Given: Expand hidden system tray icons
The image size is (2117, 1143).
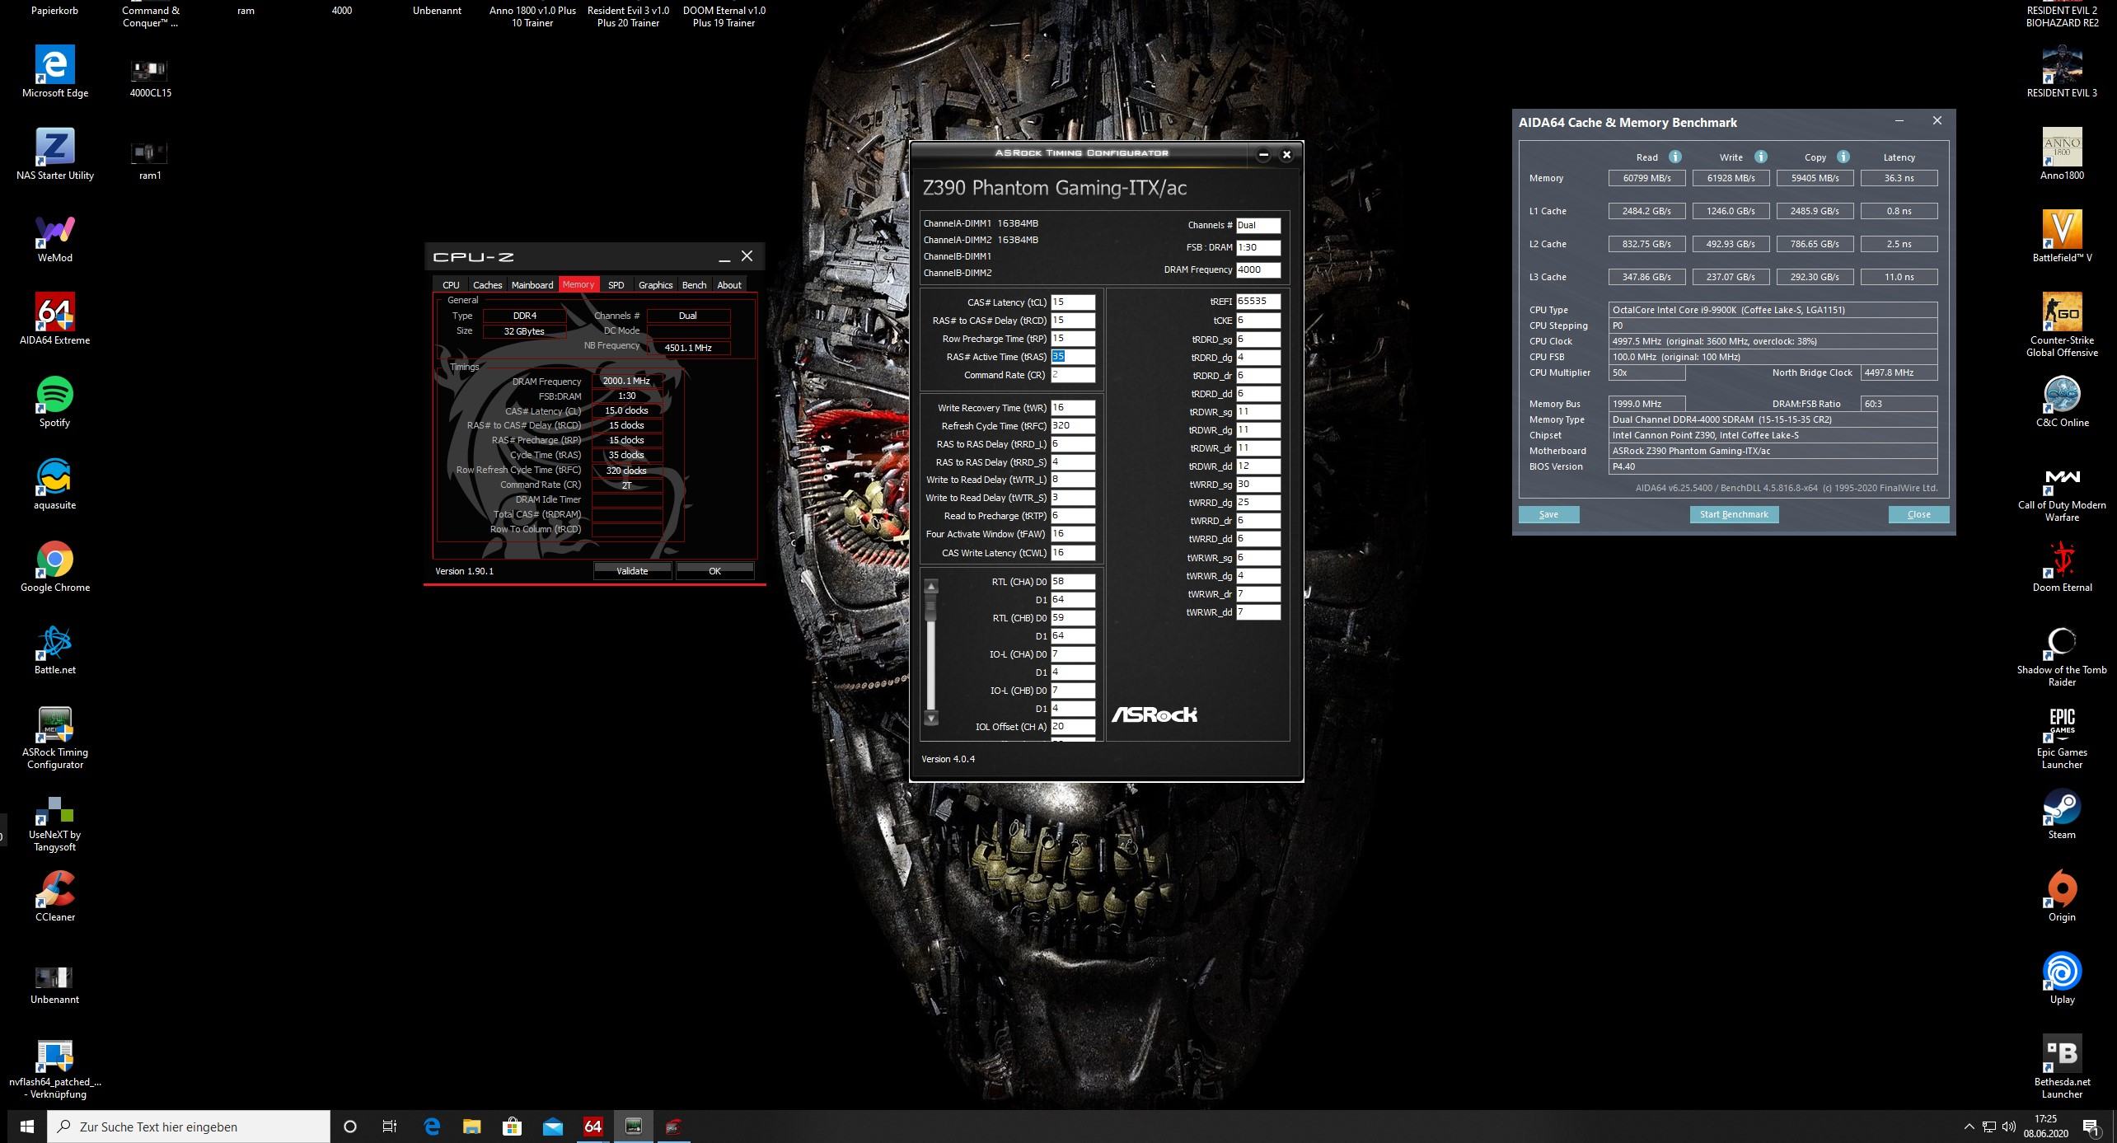Looking at the screenshot, I should coord(1969,1127).
